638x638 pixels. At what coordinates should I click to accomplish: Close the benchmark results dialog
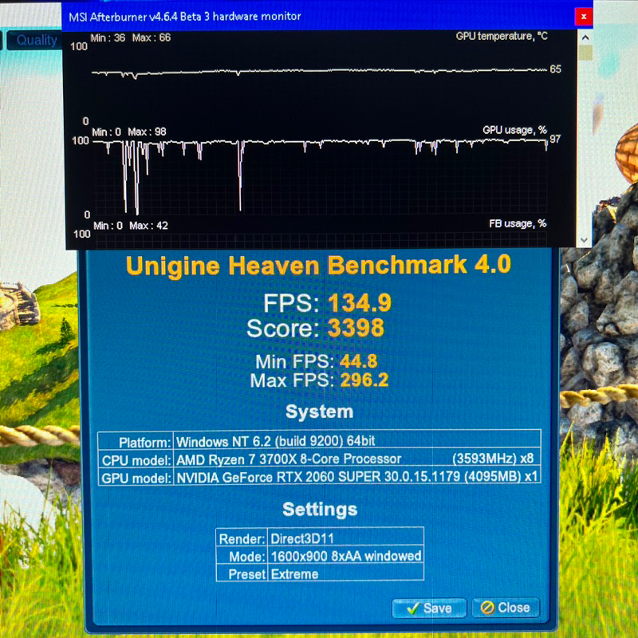(x=506, y=608)
